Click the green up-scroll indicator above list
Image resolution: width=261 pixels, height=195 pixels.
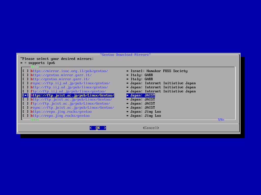(x=35, y=67)
